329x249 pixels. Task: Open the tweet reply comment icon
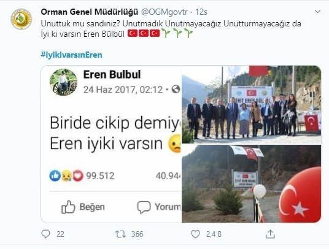point(45,234)
